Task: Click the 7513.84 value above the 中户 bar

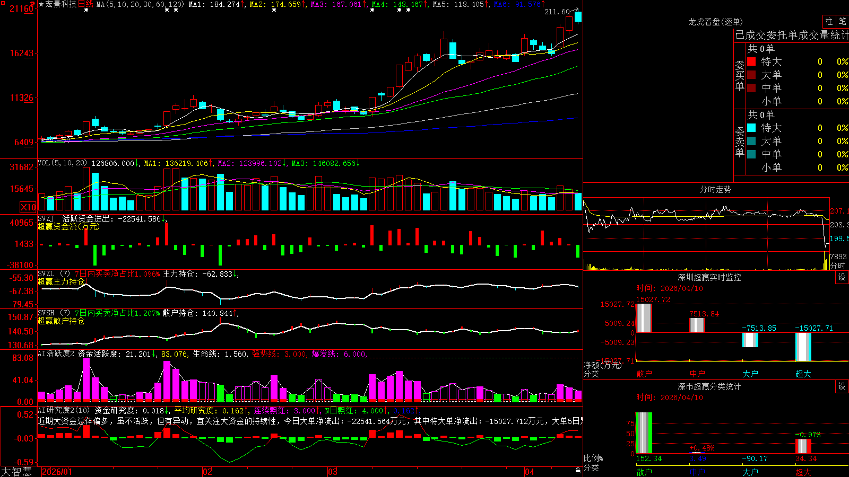Action: coord(704,314)
